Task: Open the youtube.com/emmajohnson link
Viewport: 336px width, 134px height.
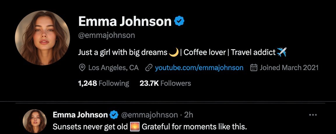Action: pyautogui.click(x=199, y=68)
